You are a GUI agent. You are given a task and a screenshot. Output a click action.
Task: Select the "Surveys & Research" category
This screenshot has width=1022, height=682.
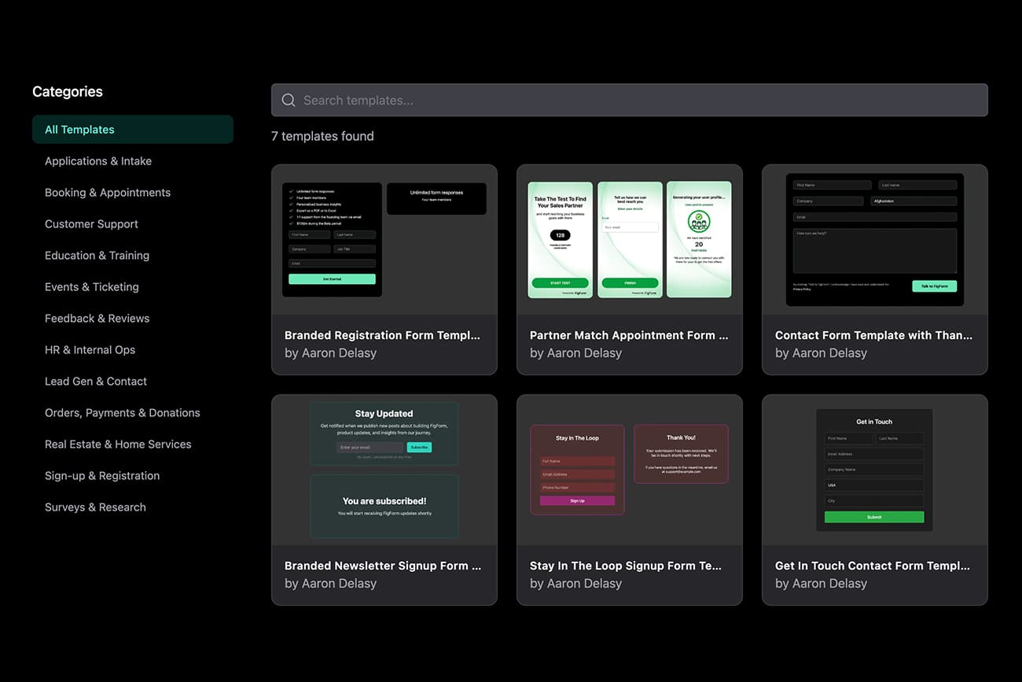pos(95,507)
